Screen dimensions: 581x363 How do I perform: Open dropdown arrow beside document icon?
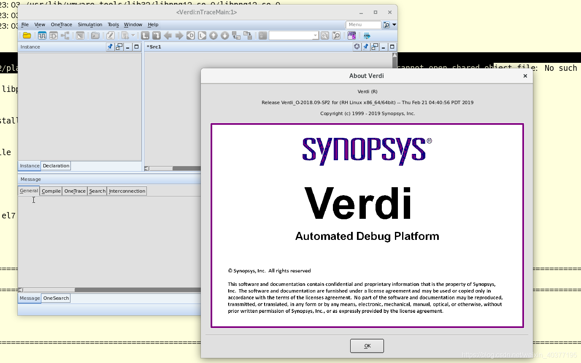point(133,35)
